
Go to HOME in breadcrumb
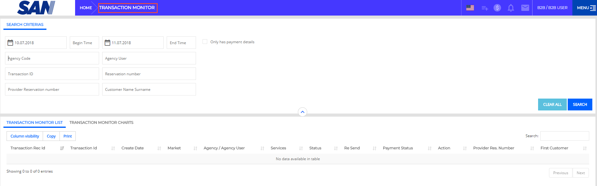86,8
